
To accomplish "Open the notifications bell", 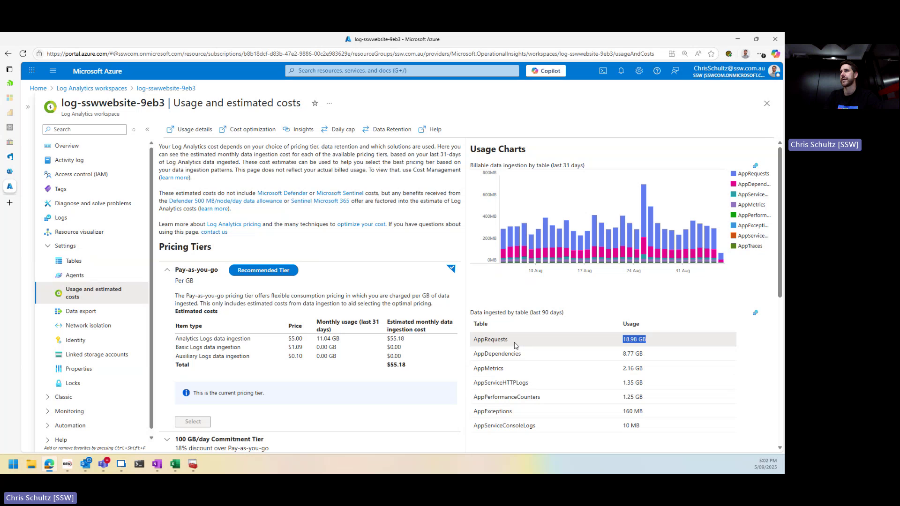I will pos(621,71).
